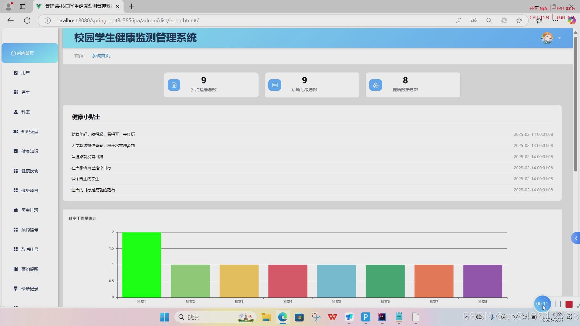580x326 pixels.
Task: Open the 用户 user management section icon
Action: click(15, 72)
